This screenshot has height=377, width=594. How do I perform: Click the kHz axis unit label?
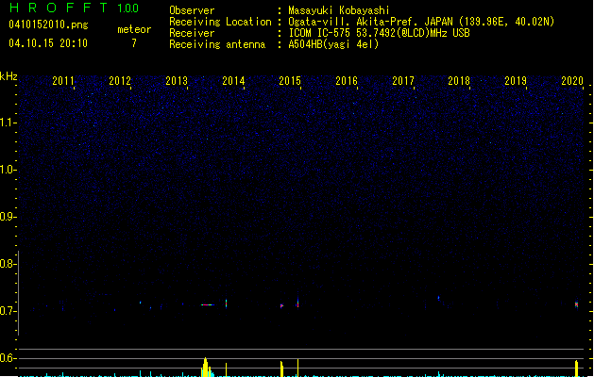[x=8, y=76]
